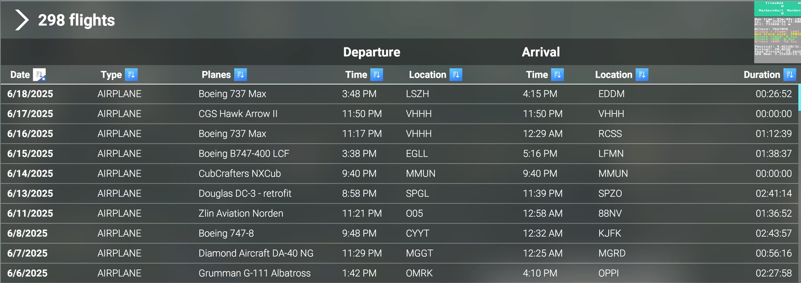
Task: Sort by Arrival Location icon
Action: coord(642,75)
